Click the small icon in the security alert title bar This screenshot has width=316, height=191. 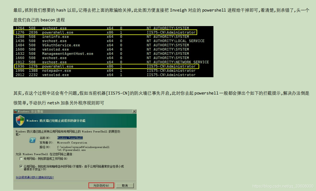[15, 111]
